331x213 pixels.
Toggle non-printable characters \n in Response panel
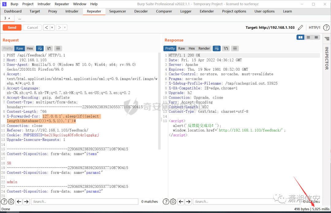pos(226,48)
